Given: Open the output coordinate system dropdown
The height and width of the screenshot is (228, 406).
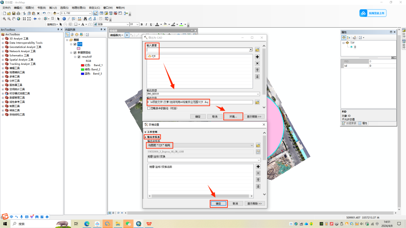Looking at the screenshot, I should 251,145.
